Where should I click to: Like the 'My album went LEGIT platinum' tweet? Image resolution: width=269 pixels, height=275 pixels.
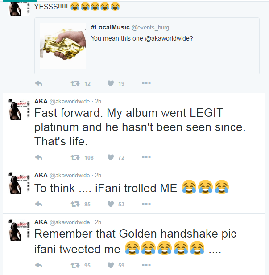(111, 157)
